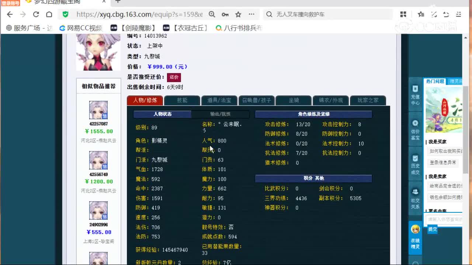Click the 还价 bargain button
The image size is (472, 265).
pyautogui.click(x=174, y=77)
